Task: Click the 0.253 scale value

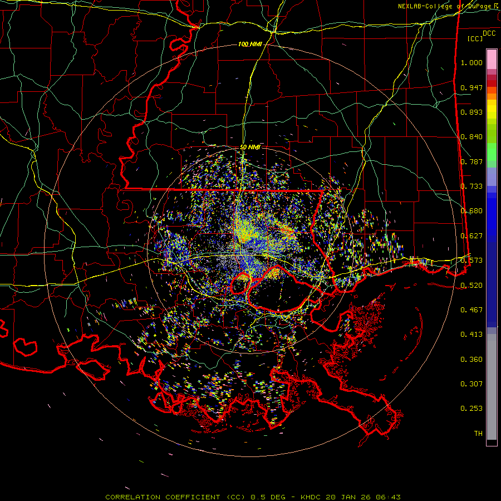Action: coord(471,409)
